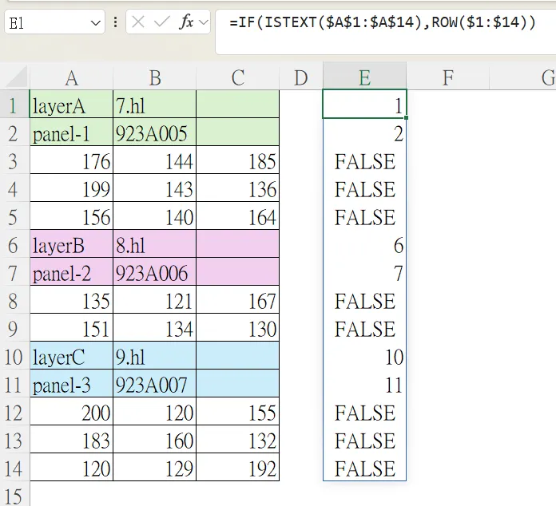The width and height of the screenshot is (556, 506).
Task: Click cell with value 192
Action: point(237,468)
